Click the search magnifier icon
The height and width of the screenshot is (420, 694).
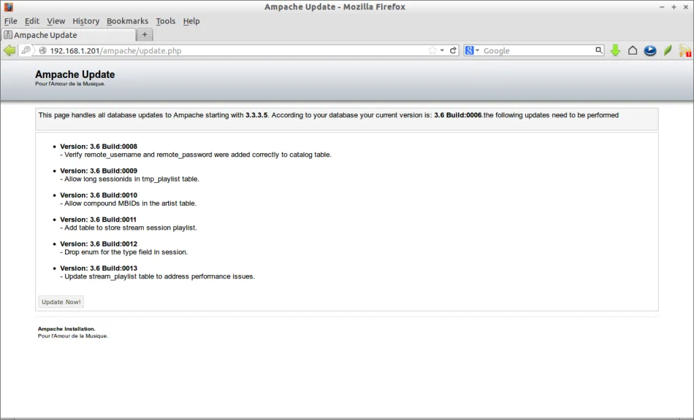pyautogui.click(x=599, y=50)
